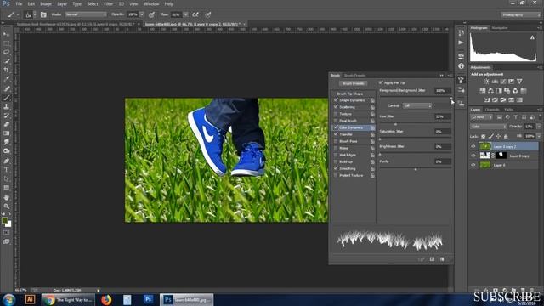Toggle Apply Per Tip checkbox
544x306 pixels.
(381, 82)
